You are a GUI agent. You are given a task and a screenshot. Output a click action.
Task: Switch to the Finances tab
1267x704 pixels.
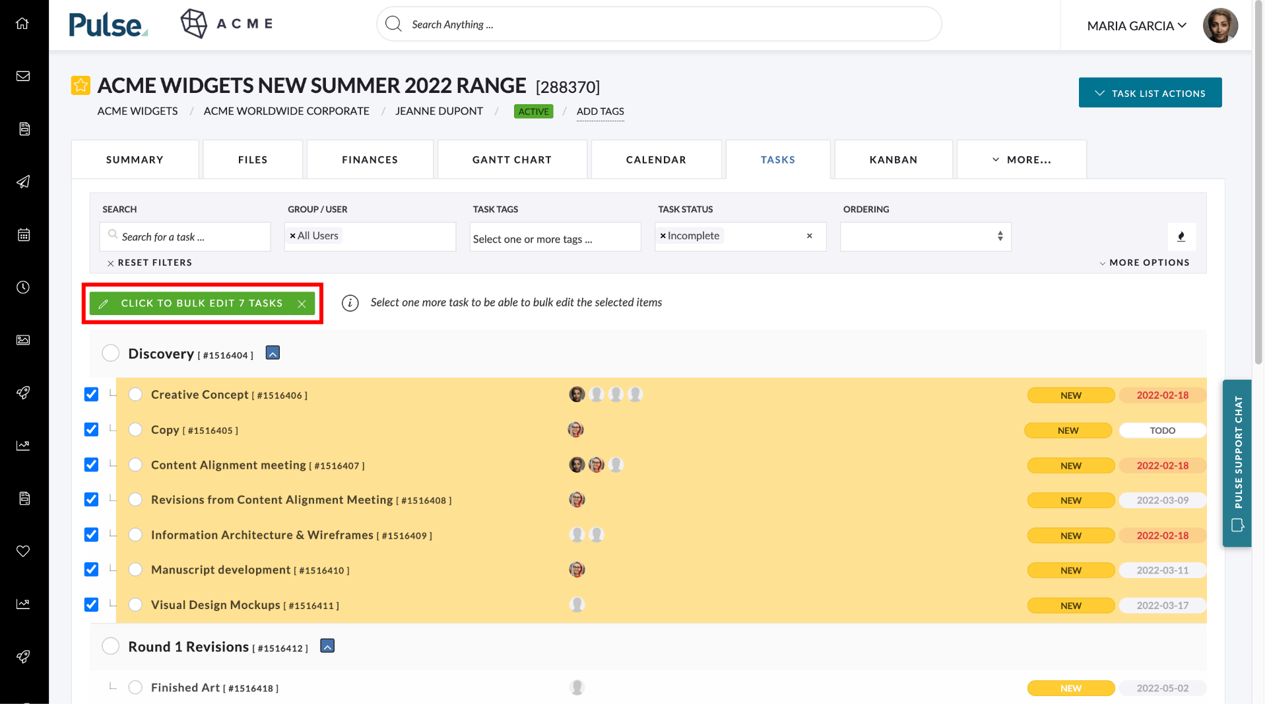tap(370, 160)
